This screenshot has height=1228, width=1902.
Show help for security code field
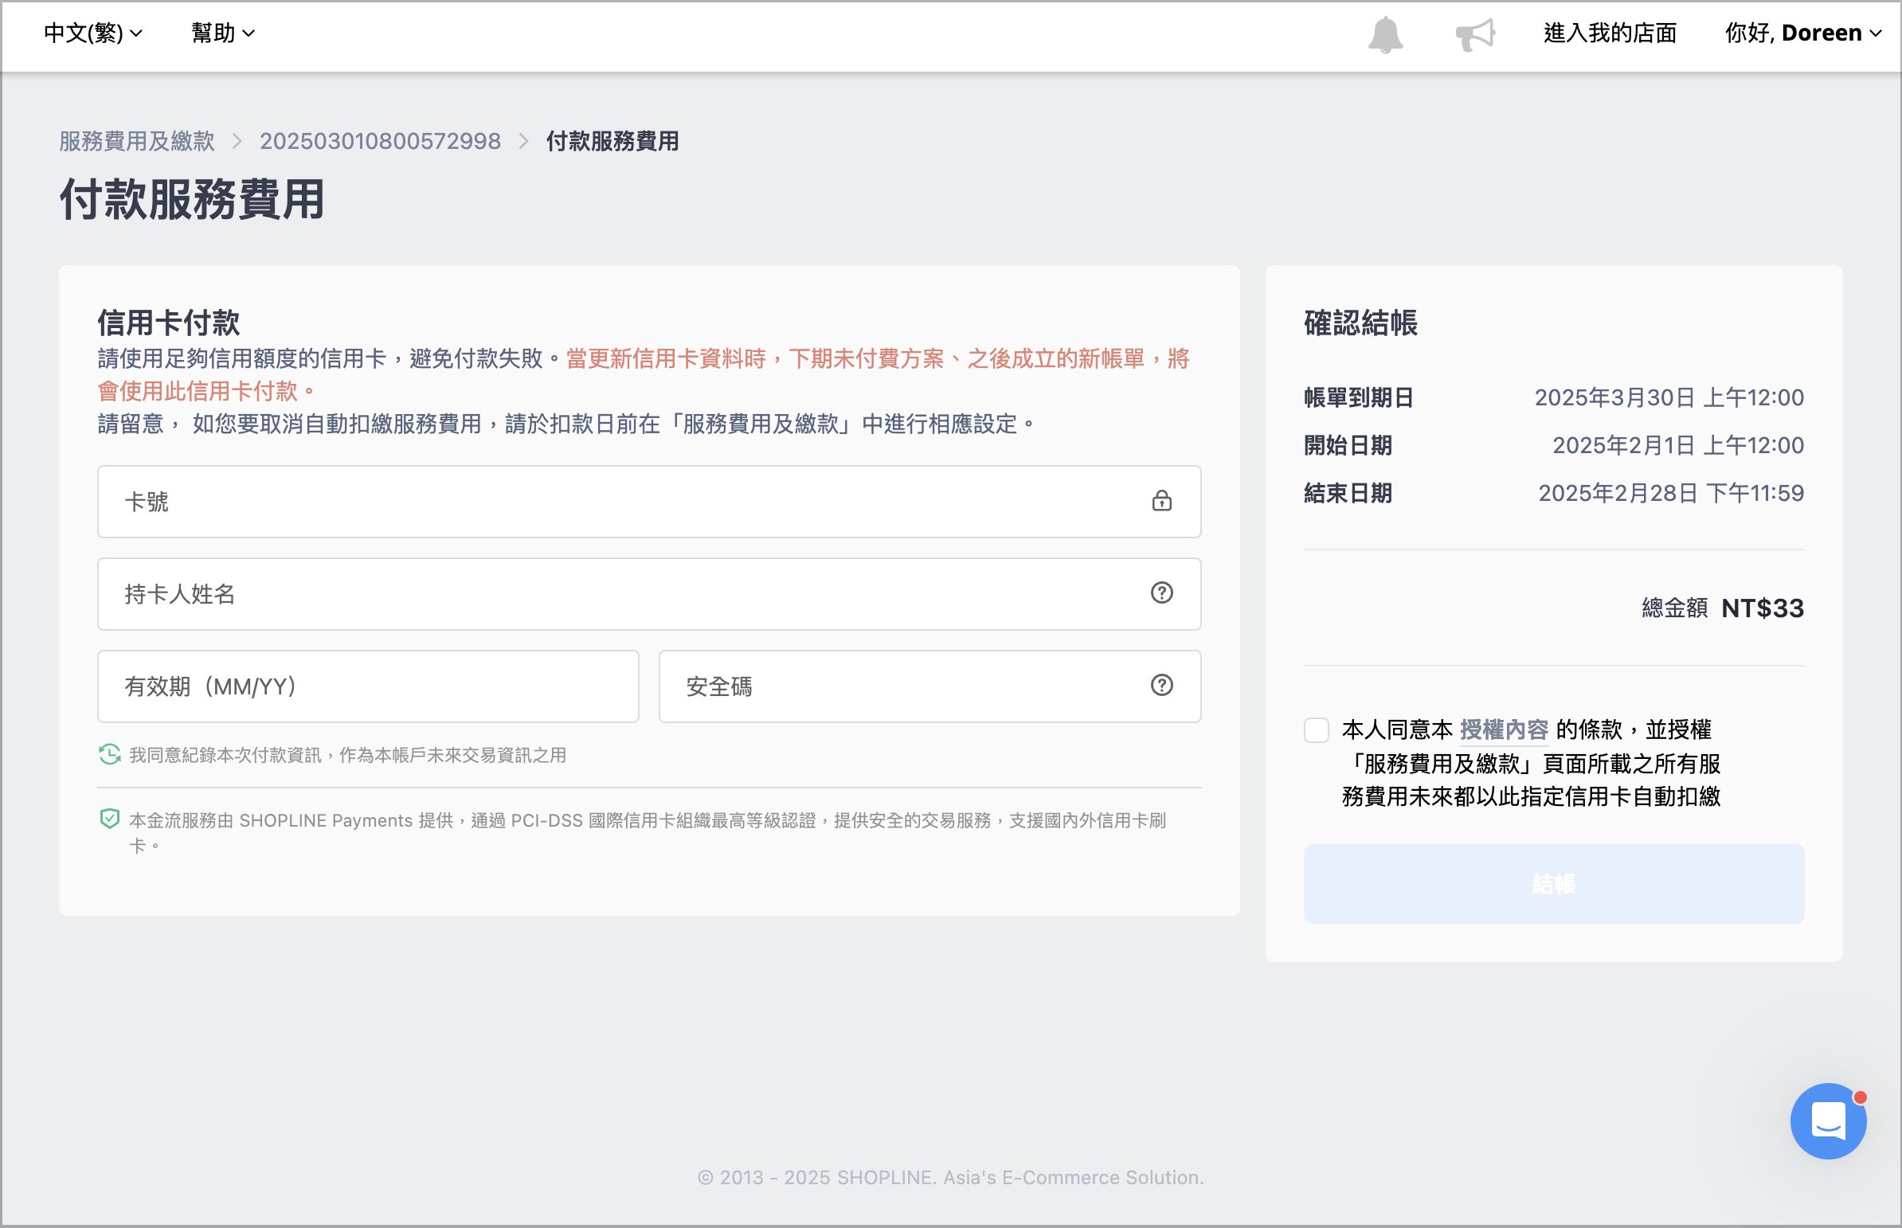(x=1161, y=685)
